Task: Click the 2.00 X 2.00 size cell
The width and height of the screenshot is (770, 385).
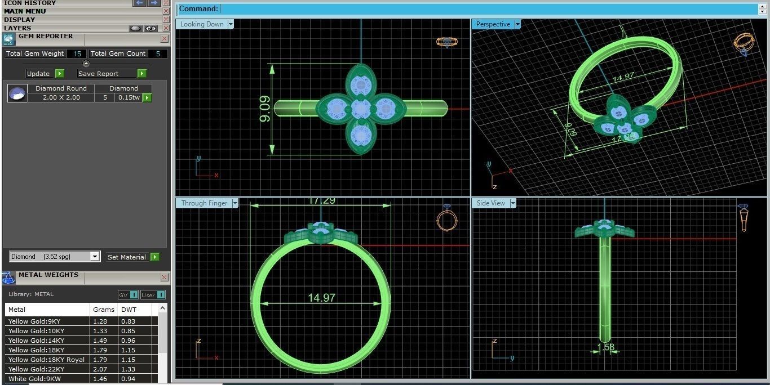Action: [61, 97]
